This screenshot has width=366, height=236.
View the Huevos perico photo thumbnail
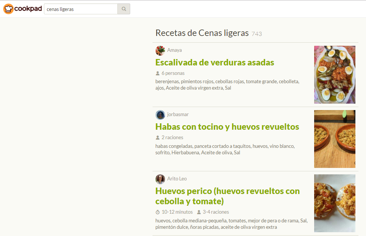click(x=335, y=203)
